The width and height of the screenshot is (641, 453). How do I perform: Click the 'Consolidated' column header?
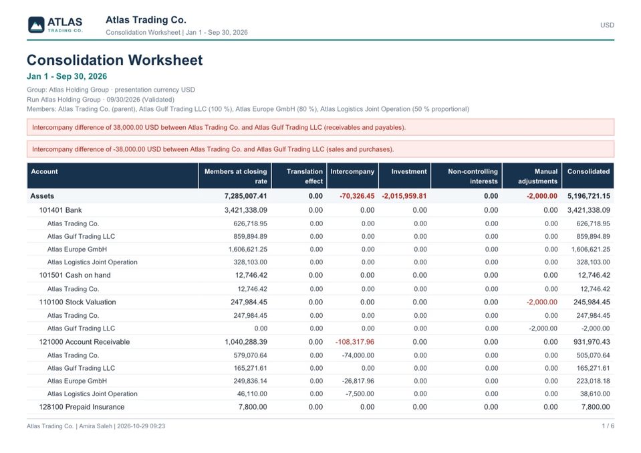pyautogui.click(x=588, y=176)
